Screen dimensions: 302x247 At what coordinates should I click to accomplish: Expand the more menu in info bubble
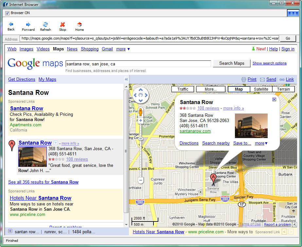point(261,143)
